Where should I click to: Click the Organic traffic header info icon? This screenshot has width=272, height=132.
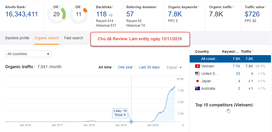pos(233,7)
